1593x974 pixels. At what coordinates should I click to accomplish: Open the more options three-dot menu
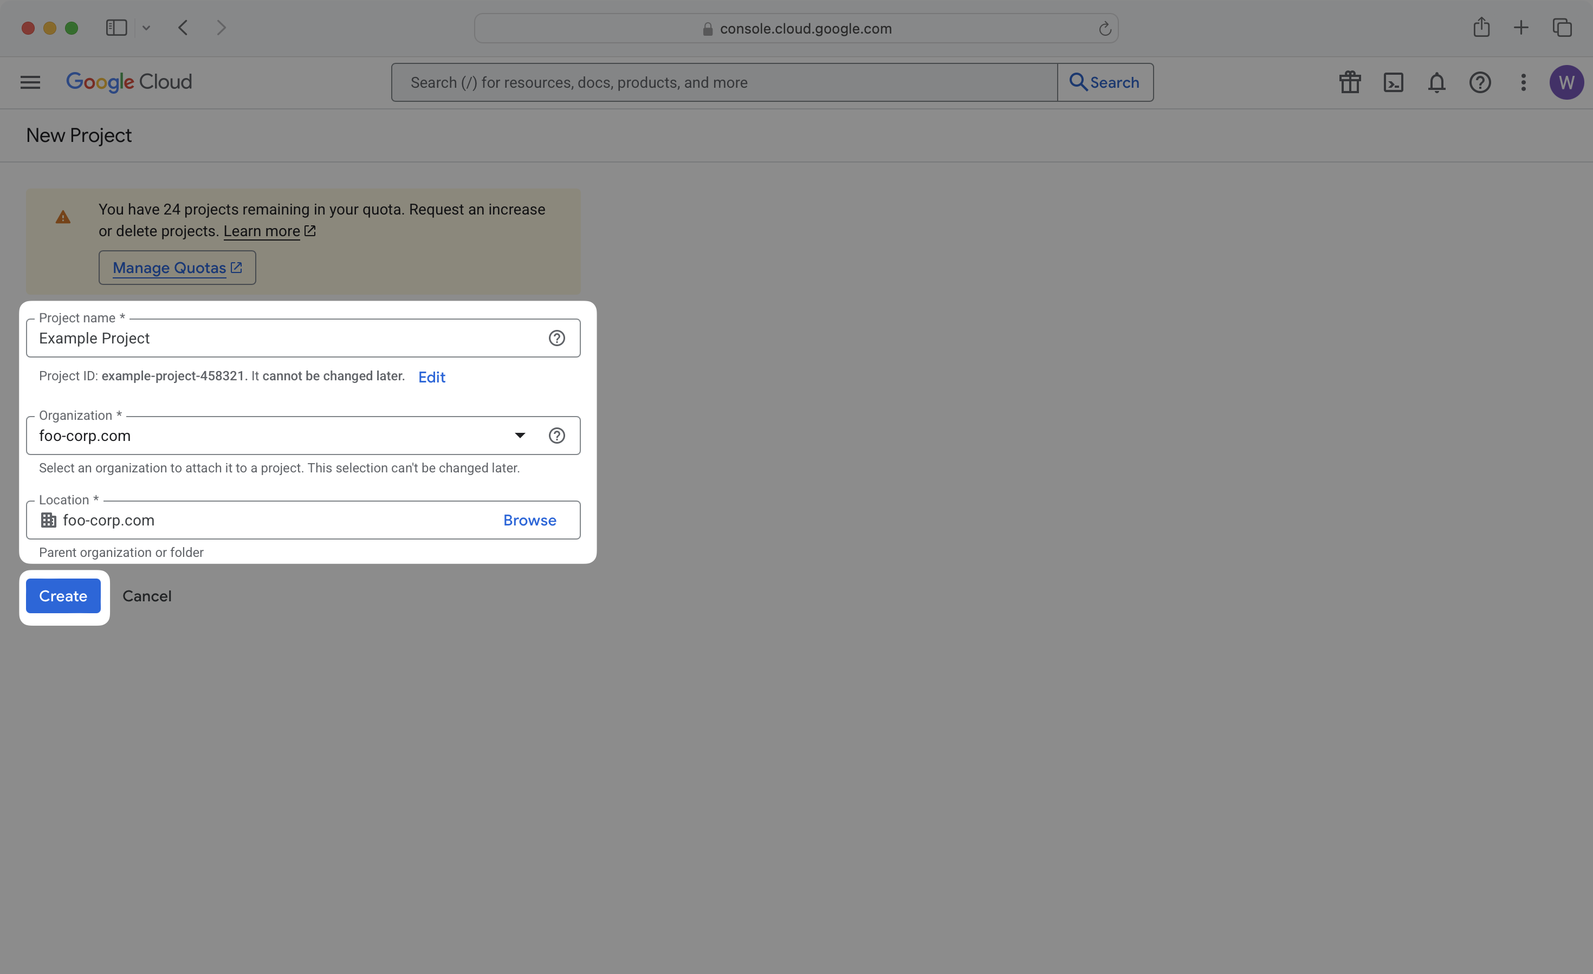pos(1523,82)
